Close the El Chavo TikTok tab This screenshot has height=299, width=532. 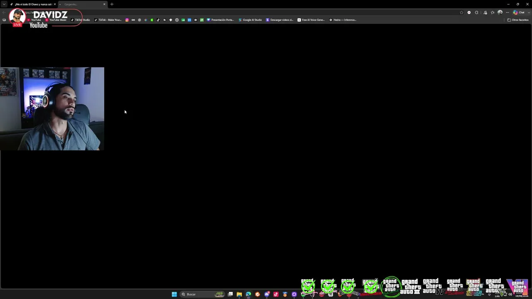pyautogui.click(x=54, y=4)
